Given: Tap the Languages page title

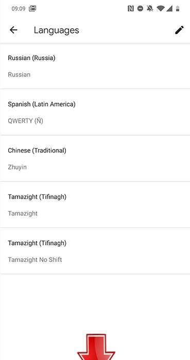Looking at the screenshot, I should [56, 30].
